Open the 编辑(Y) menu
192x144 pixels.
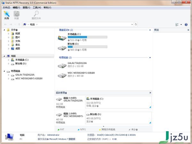click(16, 8)
